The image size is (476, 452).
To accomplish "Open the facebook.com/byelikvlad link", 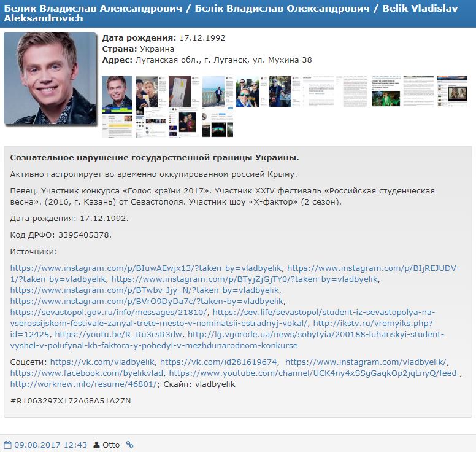I will coord(87,373).
